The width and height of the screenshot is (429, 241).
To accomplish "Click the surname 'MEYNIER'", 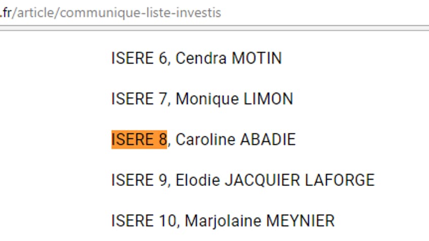I will 300,221.
